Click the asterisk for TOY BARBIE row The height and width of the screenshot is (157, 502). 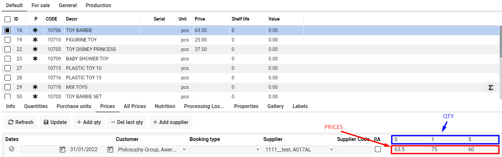coord(35,30)
